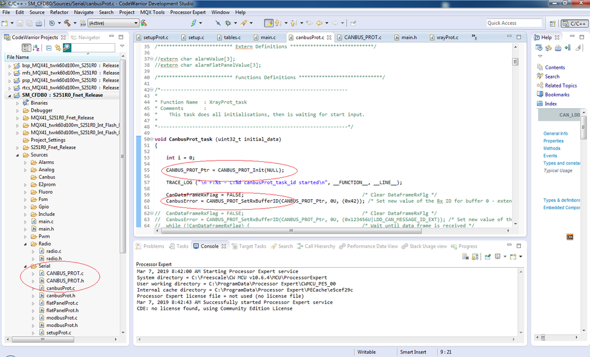Switch to the Navigator view tab
The width and height of the screenshot is (590, 357).
click(86, 37)
